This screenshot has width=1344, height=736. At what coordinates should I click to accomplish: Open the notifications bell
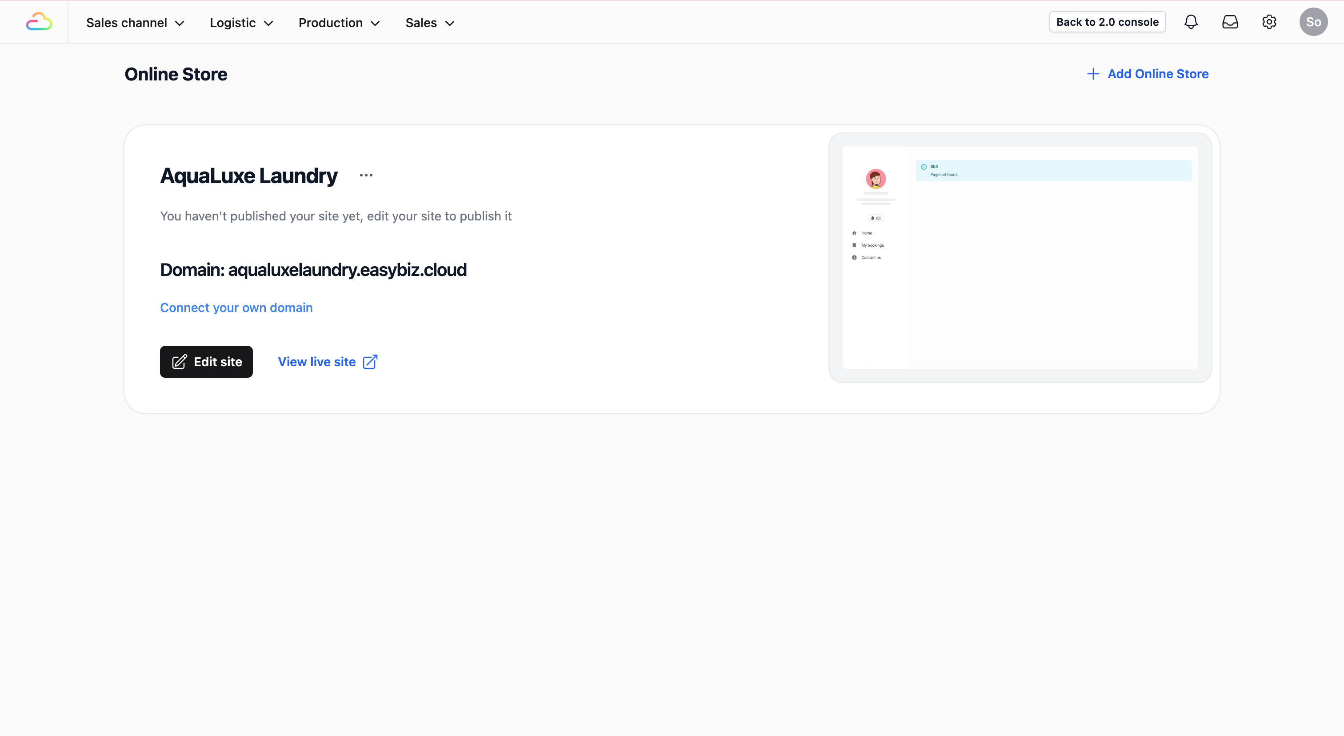[1191, 22]
